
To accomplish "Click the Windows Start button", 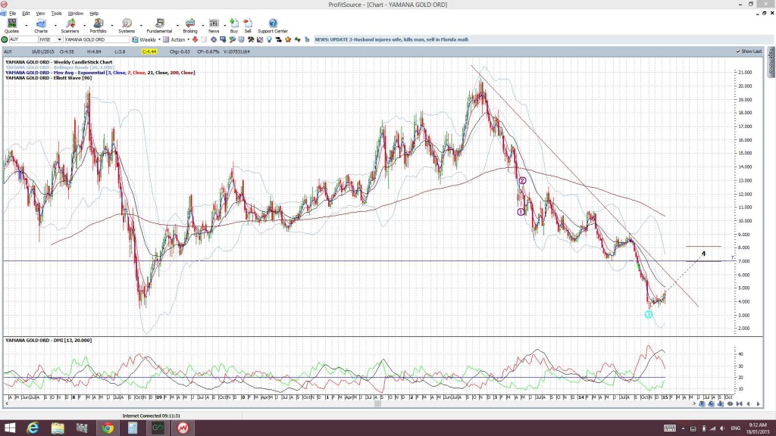I will click(9, 428).
